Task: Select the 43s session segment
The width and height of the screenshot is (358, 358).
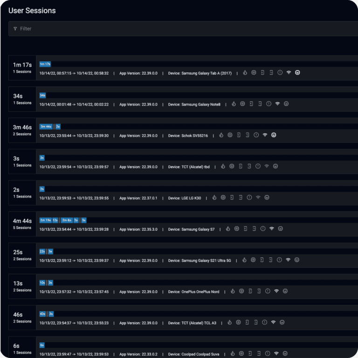Action: 42,314
